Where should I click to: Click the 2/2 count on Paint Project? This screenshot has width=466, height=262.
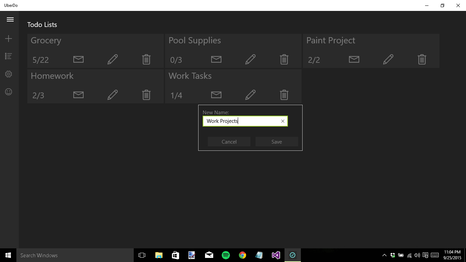click(314, 60)
